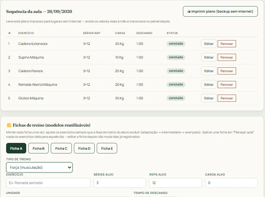265x197 pixels.
Task: Click the Cadeira Extensora exercise name
Action: tap(33, 44)
